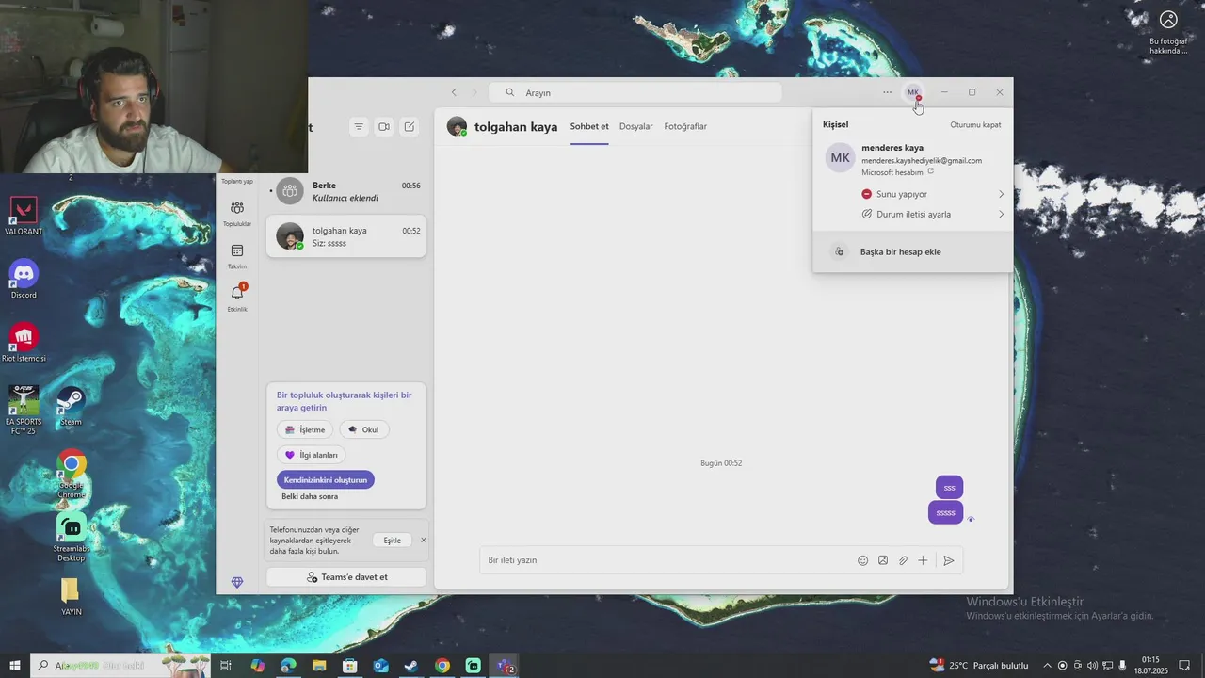Attach a file with the paperclip icon
The height and width of the screenshot is (678, 1205).
point(903,560)
